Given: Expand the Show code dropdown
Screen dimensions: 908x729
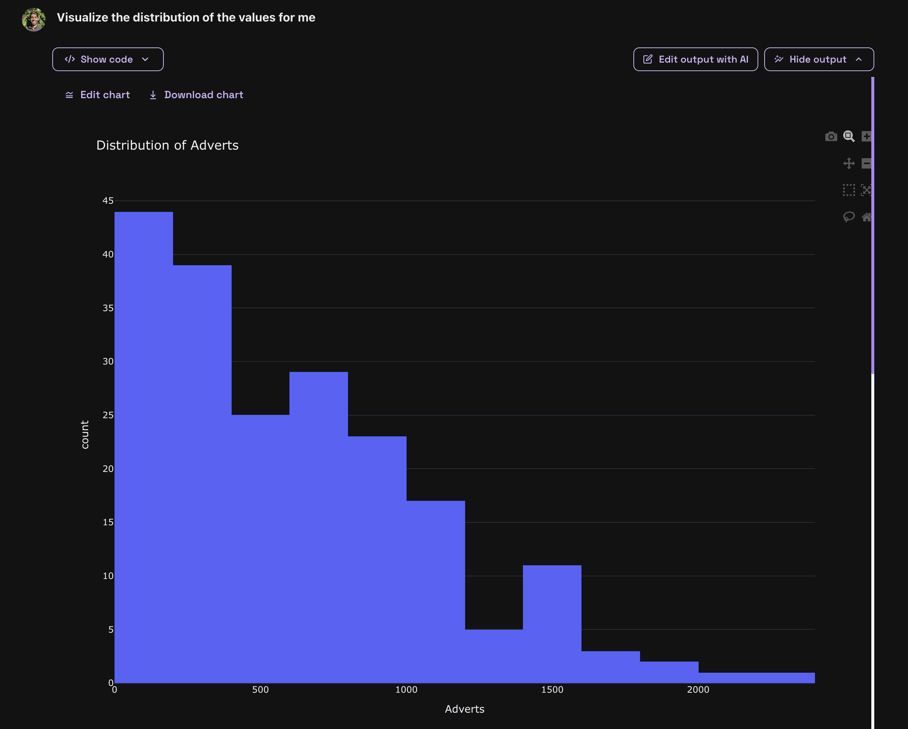Looking at the screenshot, I should coord(108,59).
